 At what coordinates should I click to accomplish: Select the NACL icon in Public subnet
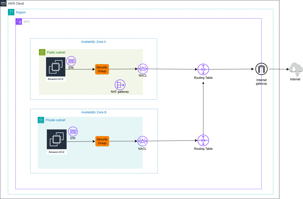point(143,69)
